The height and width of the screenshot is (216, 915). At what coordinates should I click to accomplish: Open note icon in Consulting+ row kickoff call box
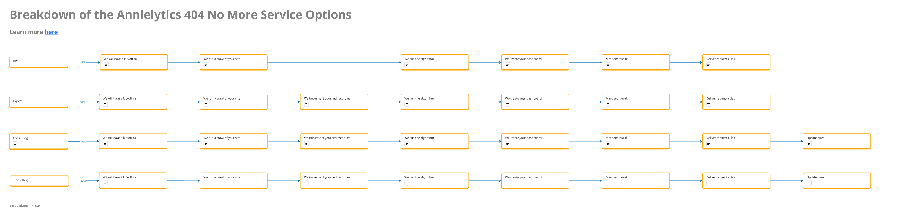(x=105, y=183)
